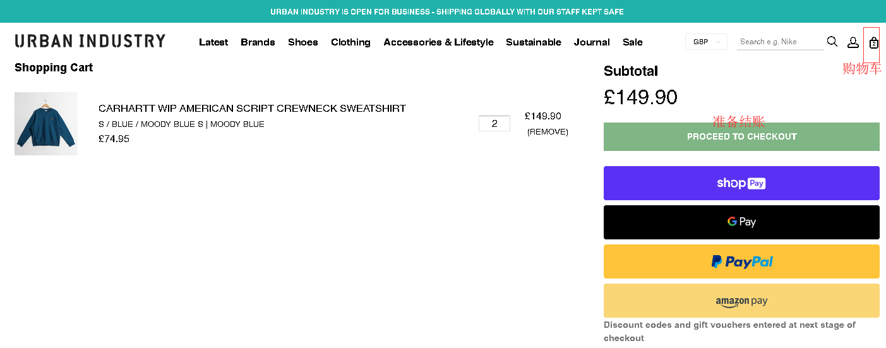Expand the GBP currency dropdown
Screen dimensions: 886x348
click(x=706, y=42)
